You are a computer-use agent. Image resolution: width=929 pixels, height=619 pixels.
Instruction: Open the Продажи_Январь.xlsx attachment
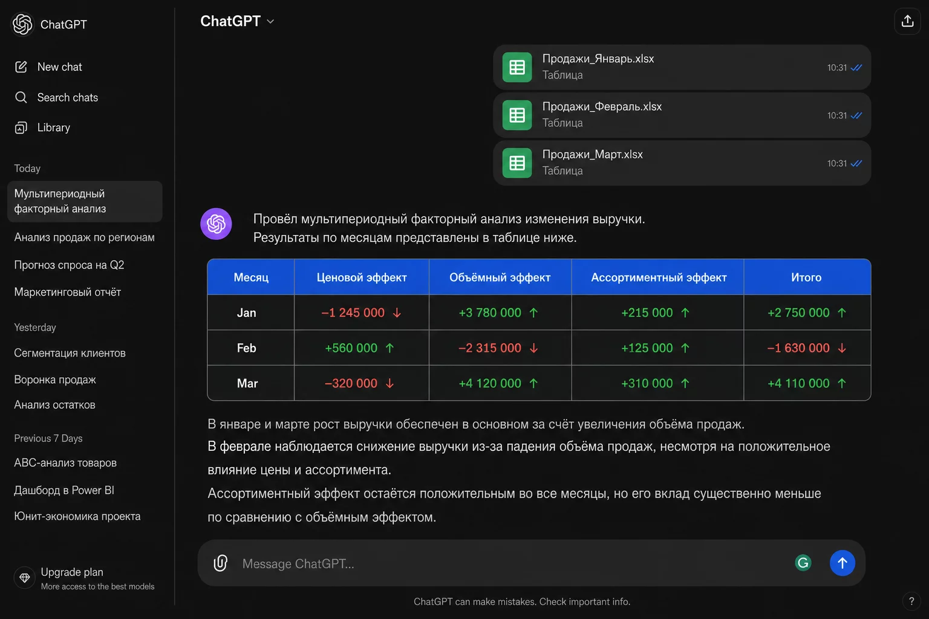pos(682,67)
